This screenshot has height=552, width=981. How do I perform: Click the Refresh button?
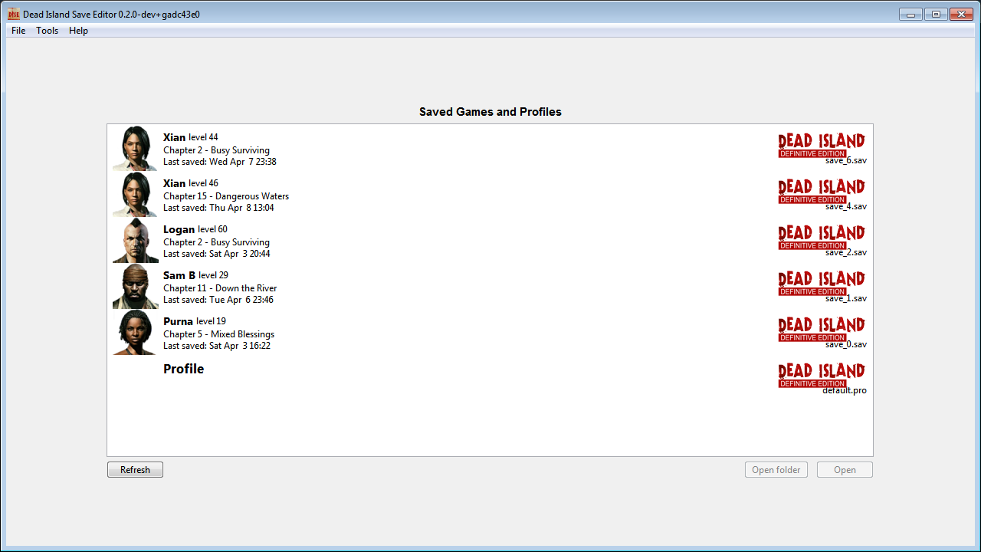pos(135,470)
